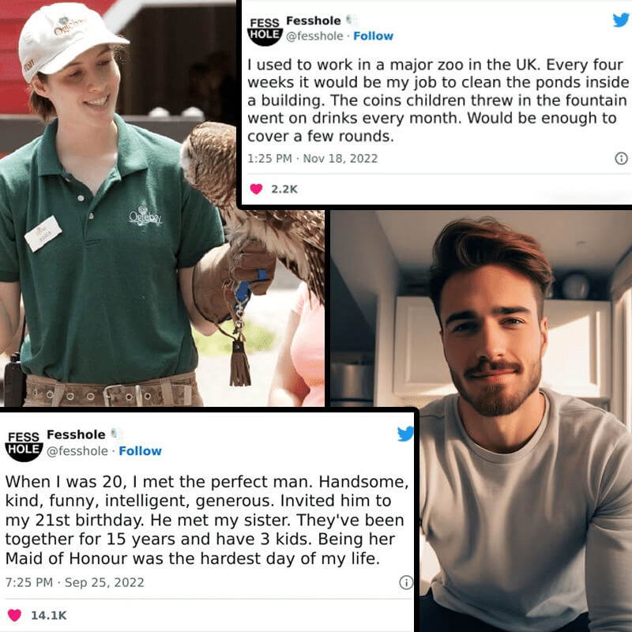Open the @fesshole handle in the perfect man tweet
The image size is (632, 632).
(77, 451)
